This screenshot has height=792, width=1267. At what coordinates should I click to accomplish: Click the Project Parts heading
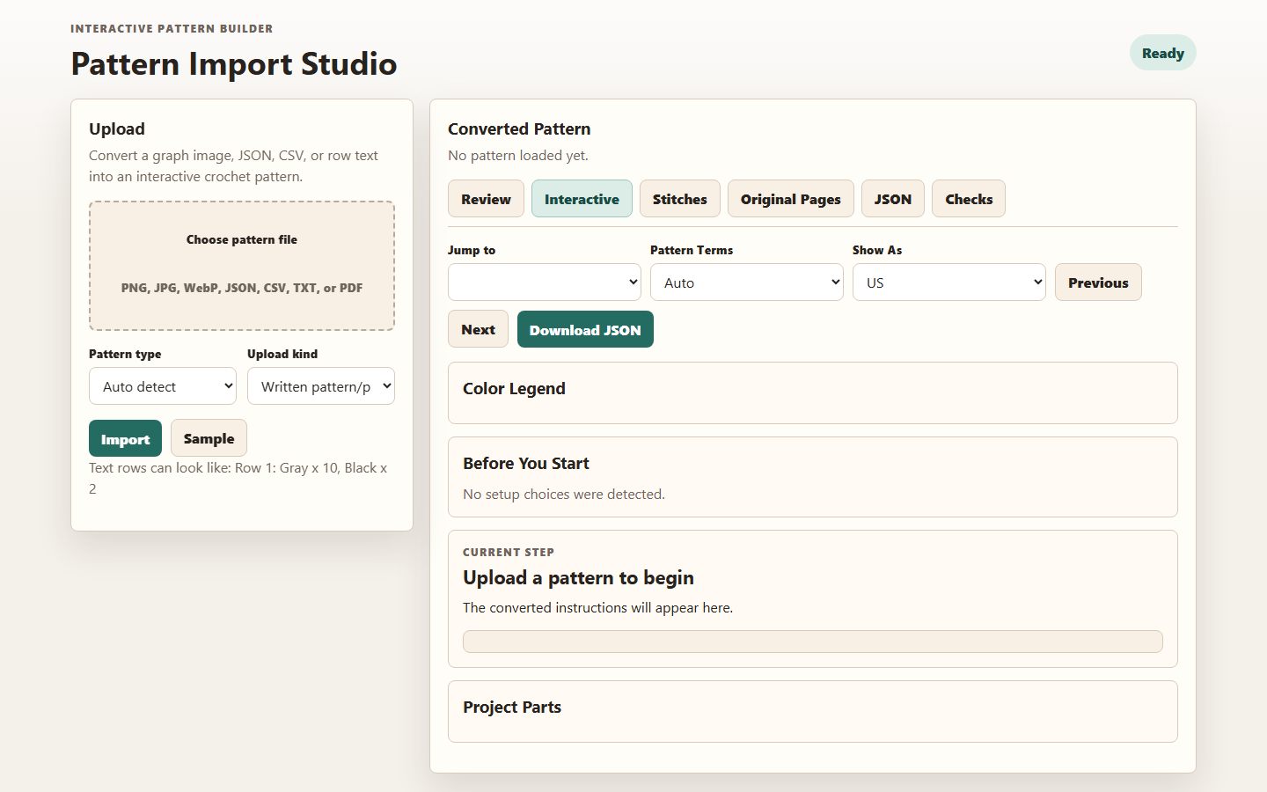[x=512, y=708]
